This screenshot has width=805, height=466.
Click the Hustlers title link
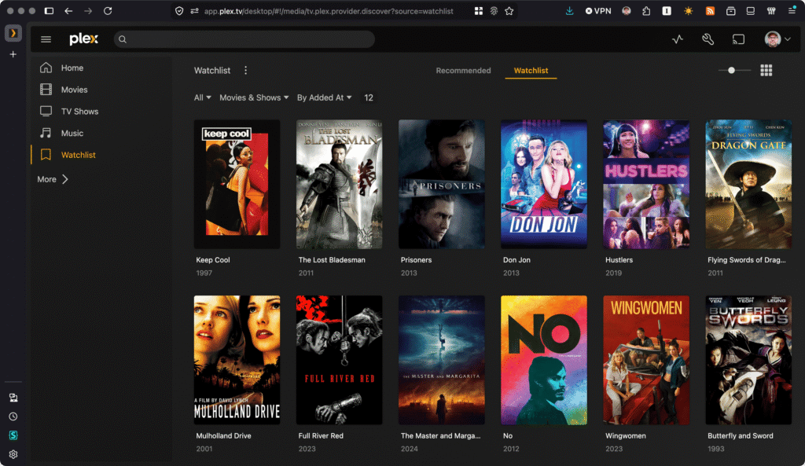click(619, 259)
